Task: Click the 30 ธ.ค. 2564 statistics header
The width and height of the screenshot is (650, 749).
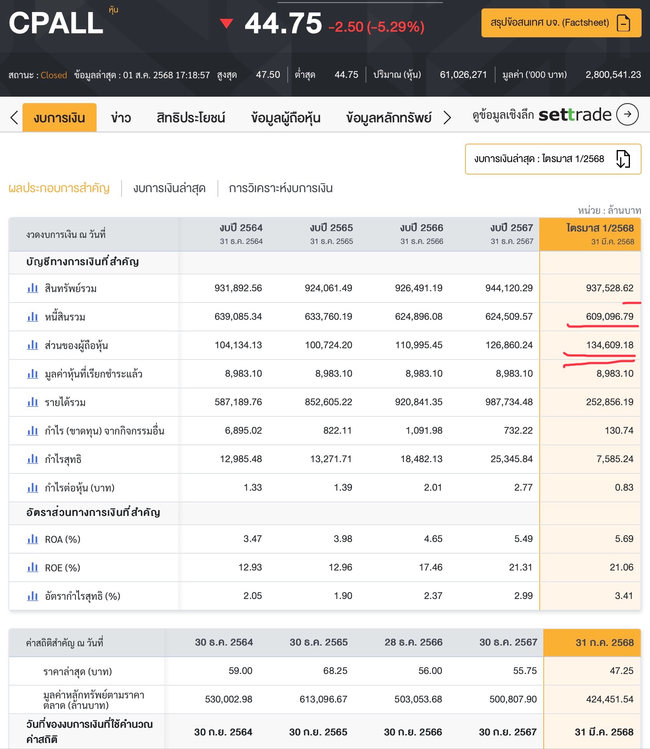Action: (224, 643)
